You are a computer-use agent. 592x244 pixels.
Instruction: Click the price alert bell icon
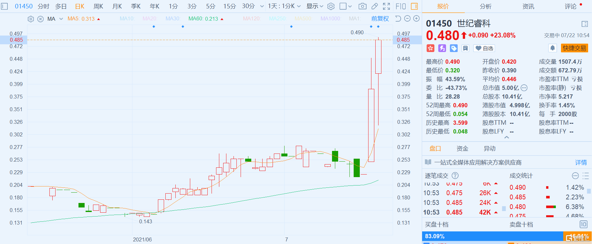pos(553,48)
